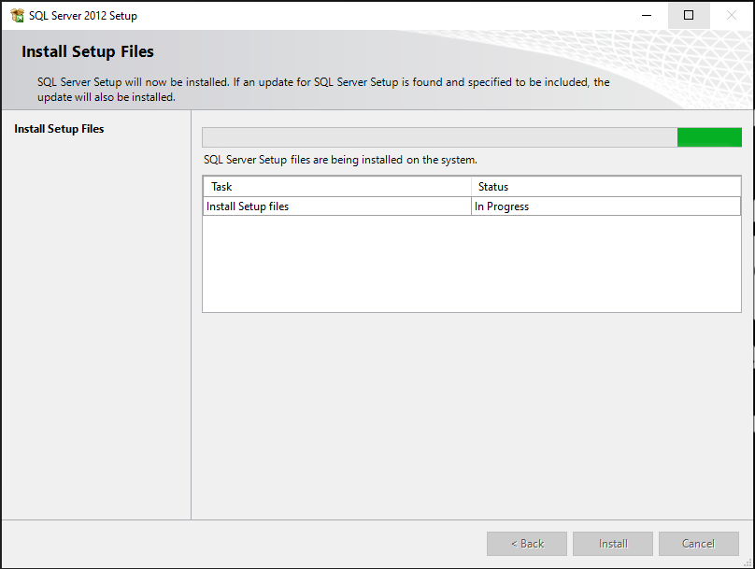Image resolution: width=755 pixels, height=569 pixels.
Task: Select Install Setup Files step in sidebar
Action: coord(59,129)
